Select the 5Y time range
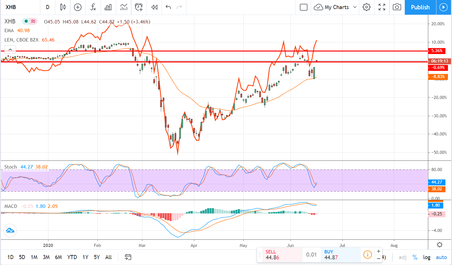This screenshot has width=452, height=265. click(97, 257)
